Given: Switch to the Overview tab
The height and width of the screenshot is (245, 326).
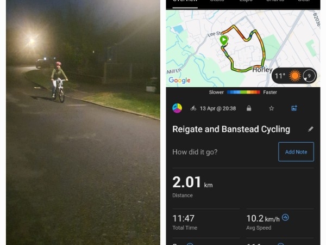Looking at the screenshot, I should [185, 2].
